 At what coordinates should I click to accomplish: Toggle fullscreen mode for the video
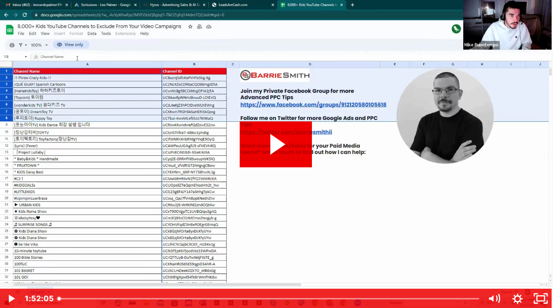(540, 299)
